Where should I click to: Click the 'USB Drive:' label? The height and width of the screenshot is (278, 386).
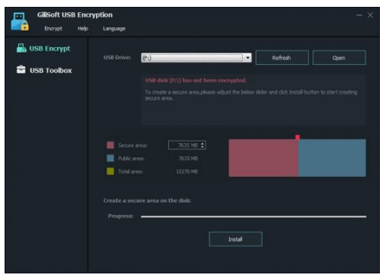pos(117,58)
